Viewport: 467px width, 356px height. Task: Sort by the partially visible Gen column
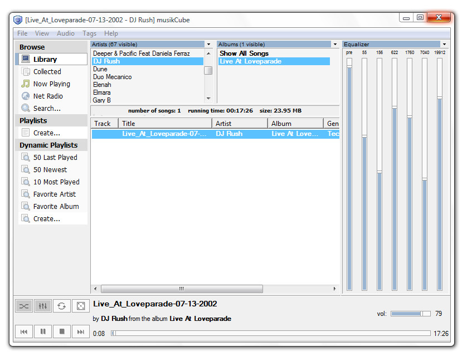click(x=332, y=123)
